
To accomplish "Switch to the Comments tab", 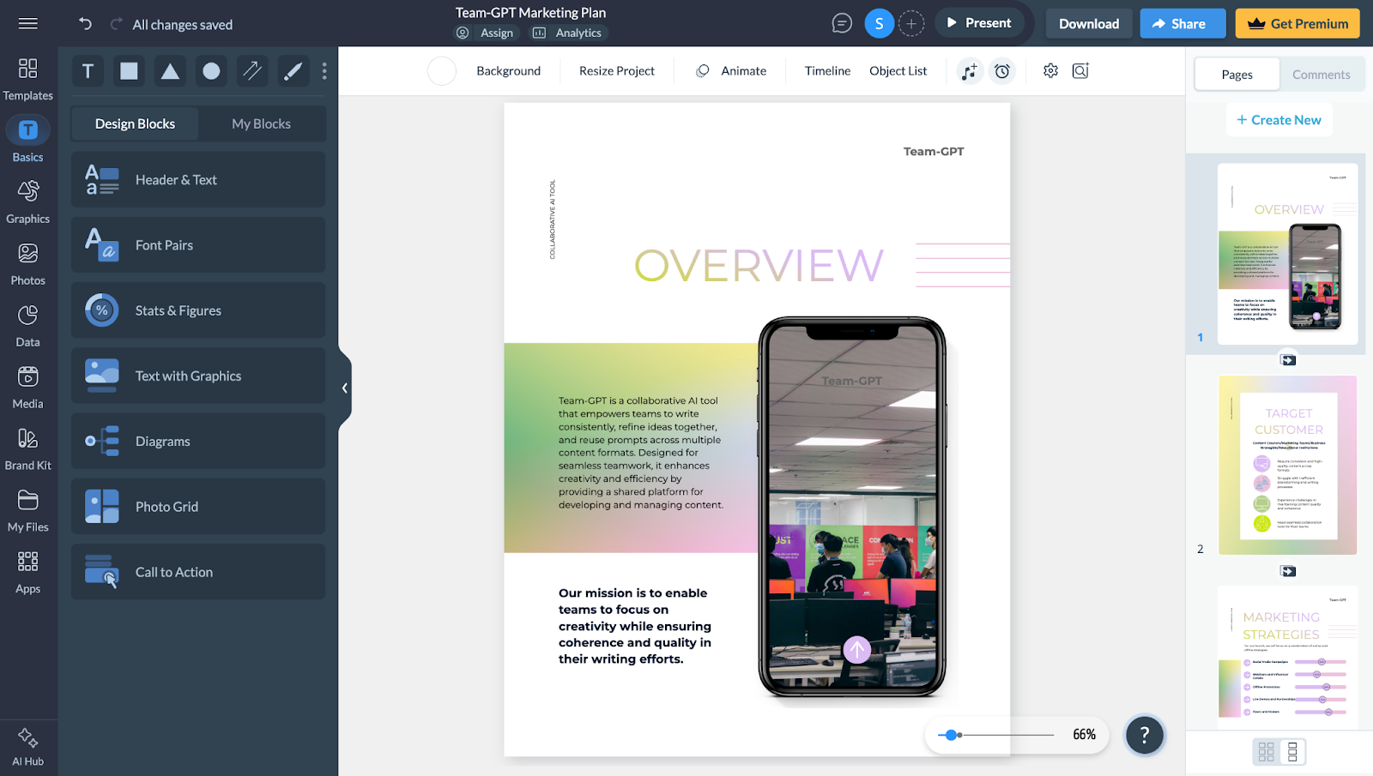I will click(1321, 75).
